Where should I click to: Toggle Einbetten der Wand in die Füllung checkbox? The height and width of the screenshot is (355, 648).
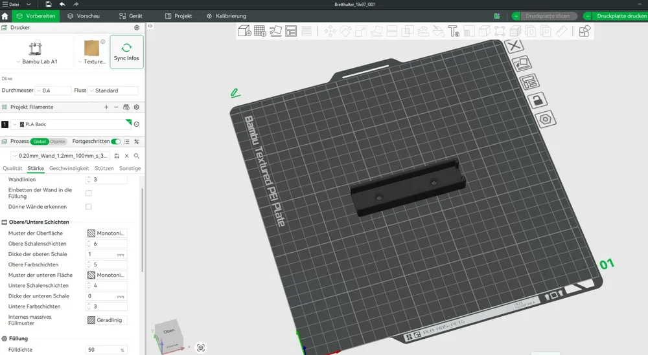[88, 193]
